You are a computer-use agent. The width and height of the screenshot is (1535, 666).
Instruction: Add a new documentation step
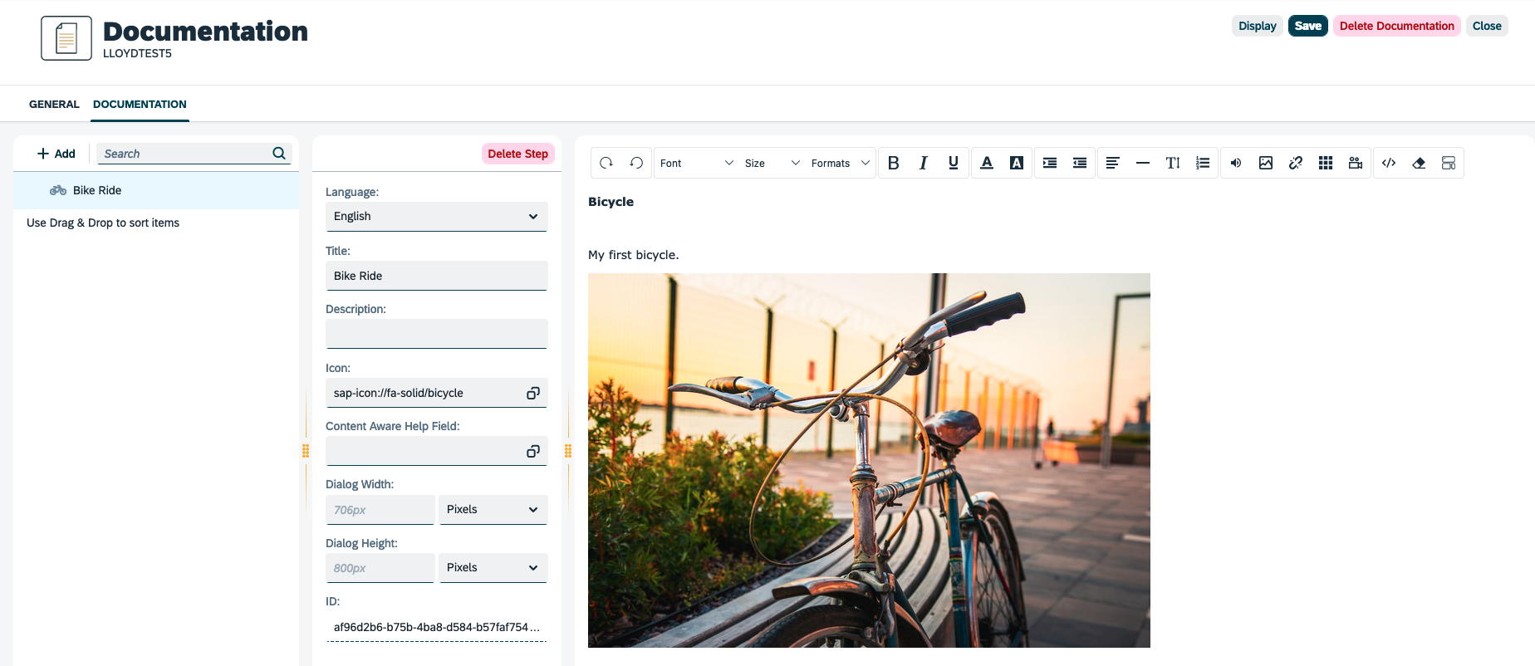56,154
